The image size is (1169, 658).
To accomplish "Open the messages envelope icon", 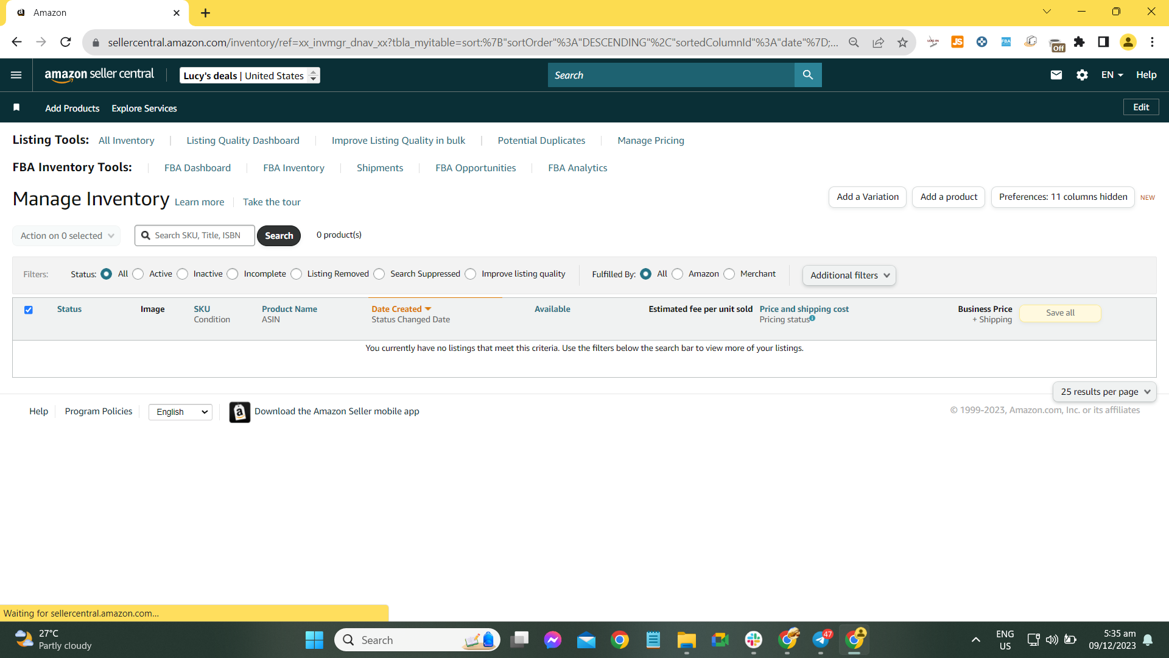I will [x=1056, y=75].
